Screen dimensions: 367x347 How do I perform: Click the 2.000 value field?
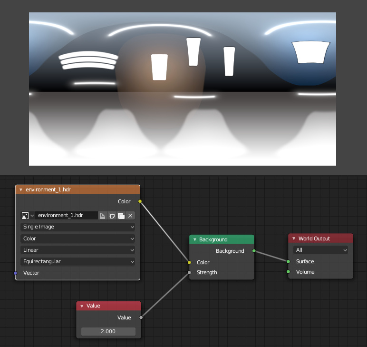[108, 331]
